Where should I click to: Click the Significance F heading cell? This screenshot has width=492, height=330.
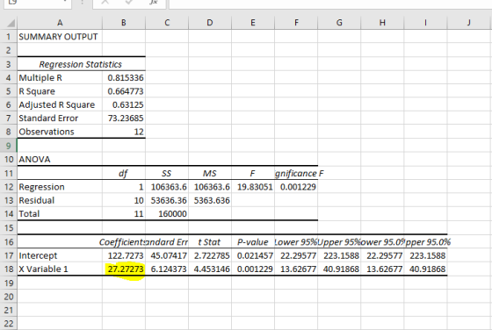pyautogui.click(x=296, y=173)
